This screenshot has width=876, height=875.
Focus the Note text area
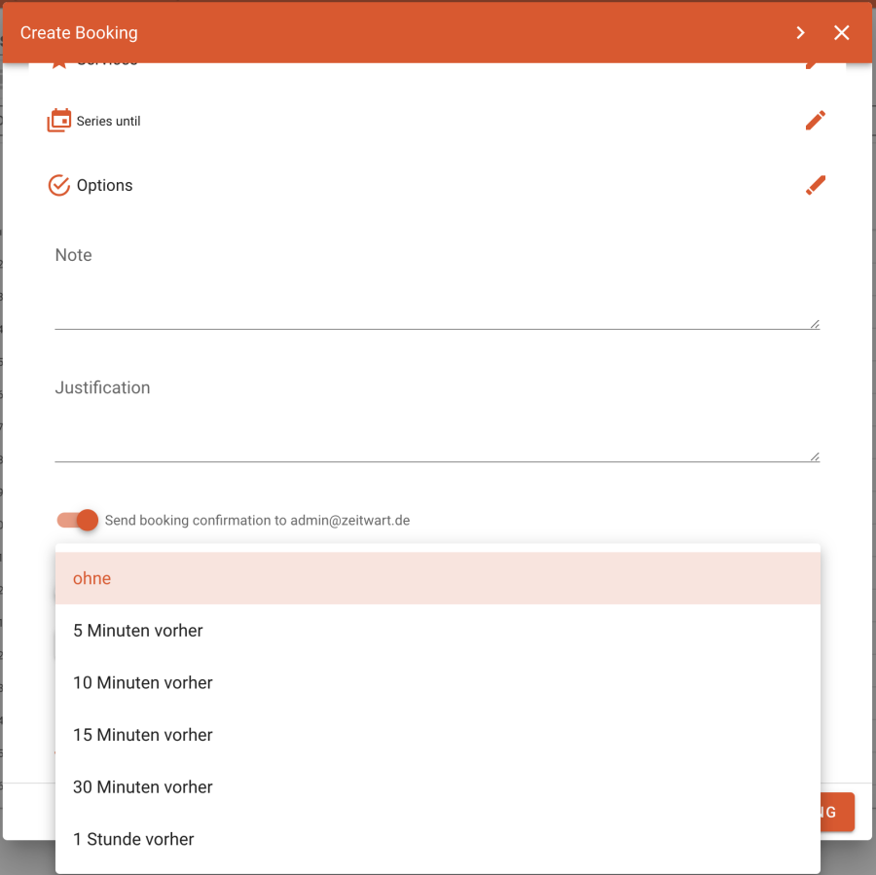(x=436, y=297)
